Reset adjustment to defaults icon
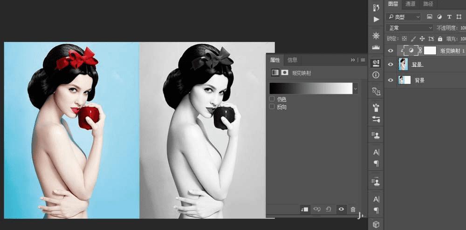The height and width of the screenshot is (230, 466). (329, 209)
